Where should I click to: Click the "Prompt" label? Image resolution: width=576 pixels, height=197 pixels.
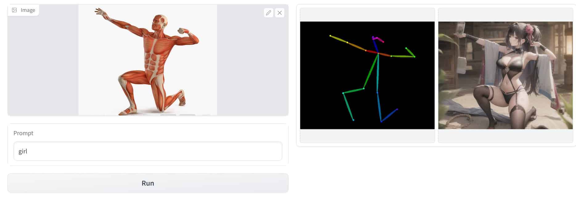point(23,133)
